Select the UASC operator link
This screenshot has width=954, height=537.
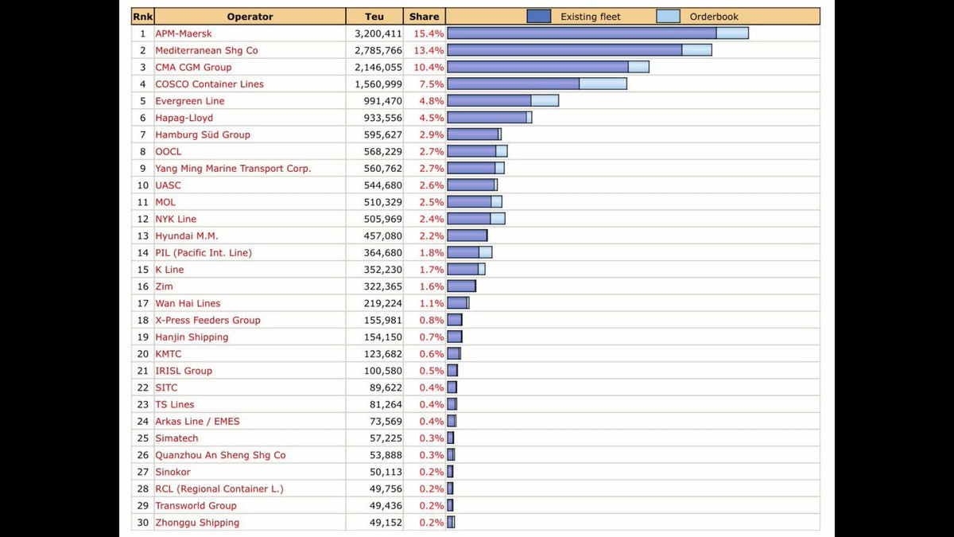(x=169, y=185)
